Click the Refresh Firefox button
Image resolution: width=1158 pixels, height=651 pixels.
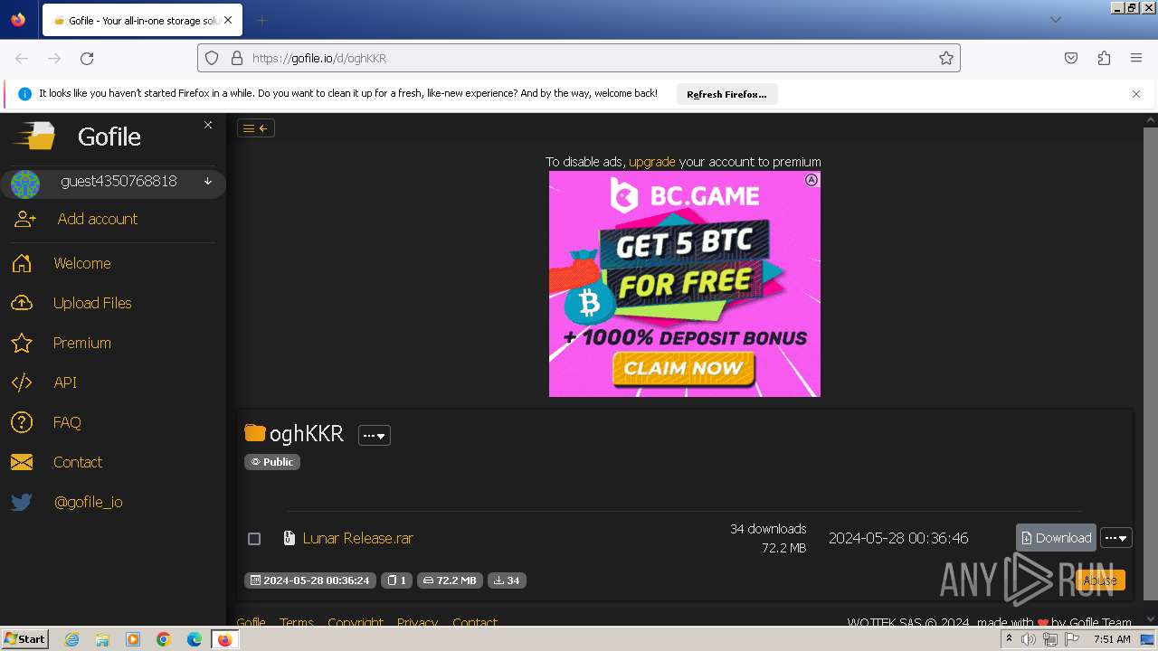(726, 94)
